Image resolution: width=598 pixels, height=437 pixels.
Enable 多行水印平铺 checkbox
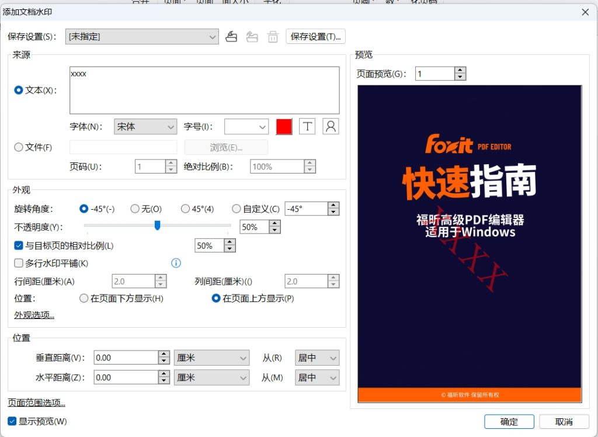point(18,263)
